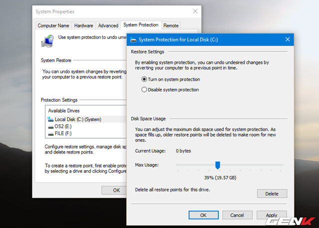Viewport: 319px width, 228px height.
Task: Go to the Advanced tab
Action: coord(108,25)
